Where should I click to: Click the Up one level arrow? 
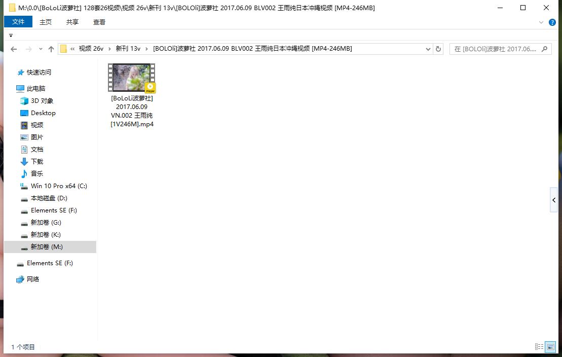click(x=51, y=49)
